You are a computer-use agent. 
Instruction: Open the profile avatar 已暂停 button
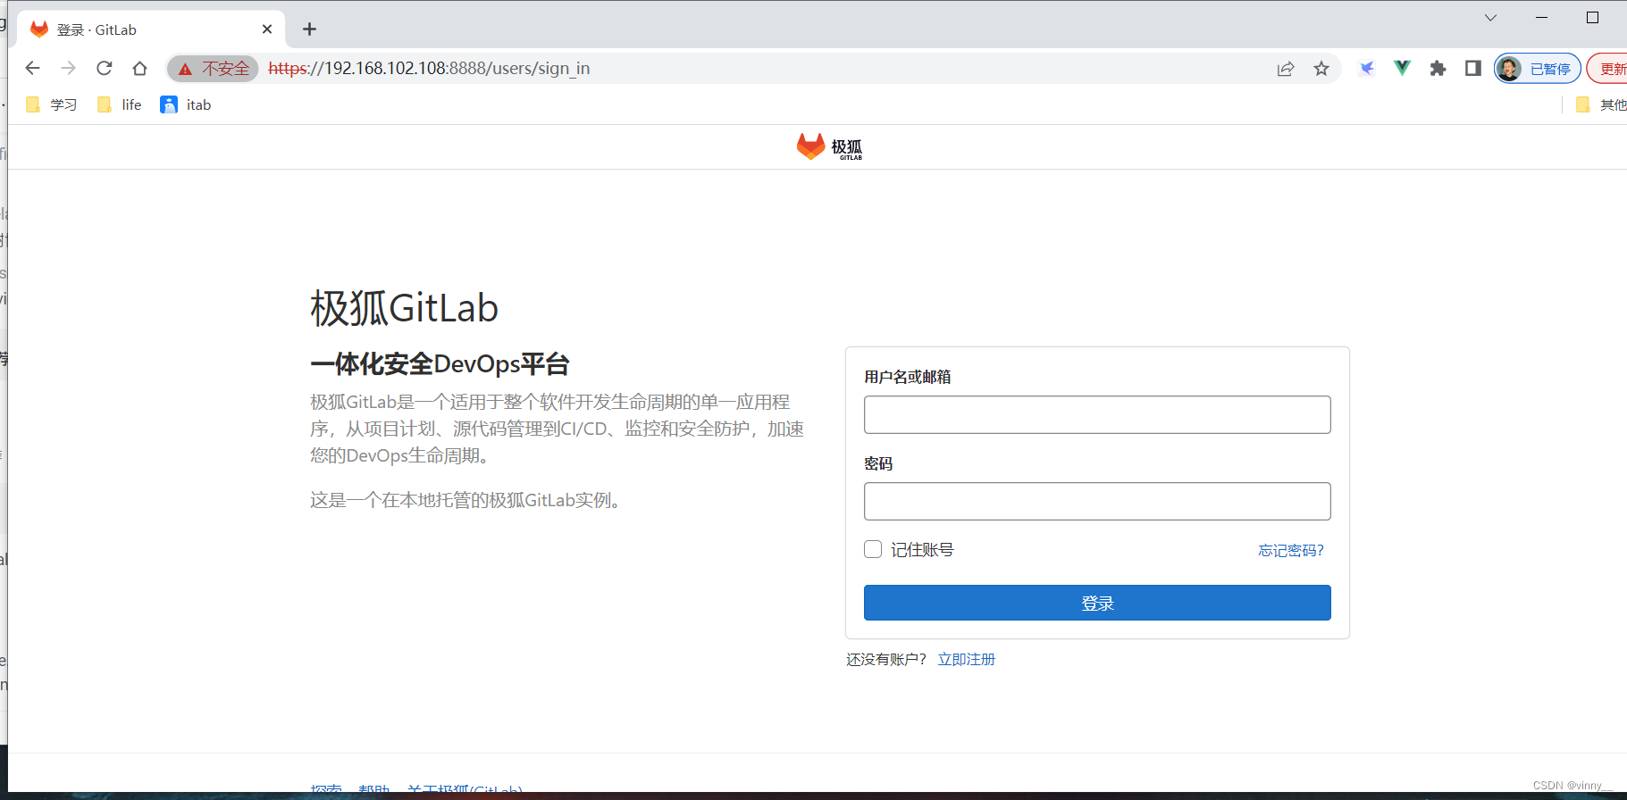1538,69
